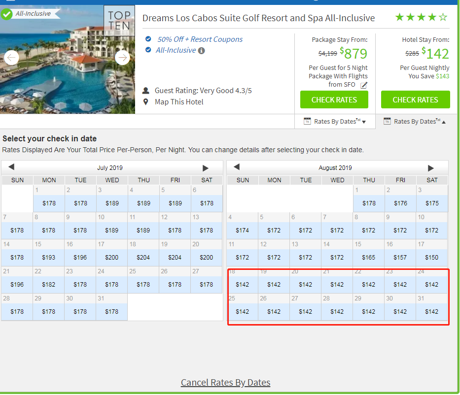Go to next month in August 2019 calendar
This screenshot has height=395, width=460.
430,168
